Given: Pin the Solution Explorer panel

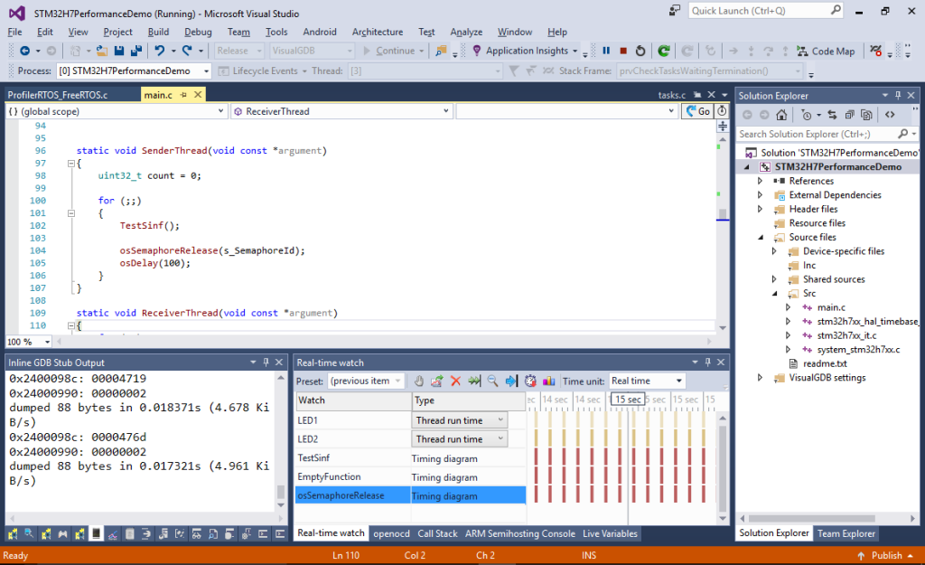Looking at the screenshot, I should click(x=898, y=94).
